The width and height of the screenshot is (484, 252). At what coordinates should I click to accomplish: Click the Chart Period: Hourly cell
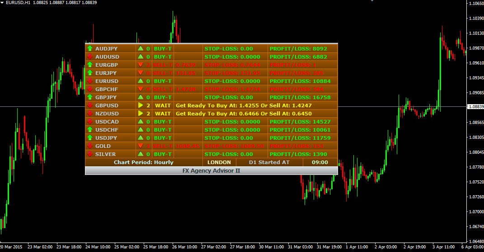pos(144,162)
